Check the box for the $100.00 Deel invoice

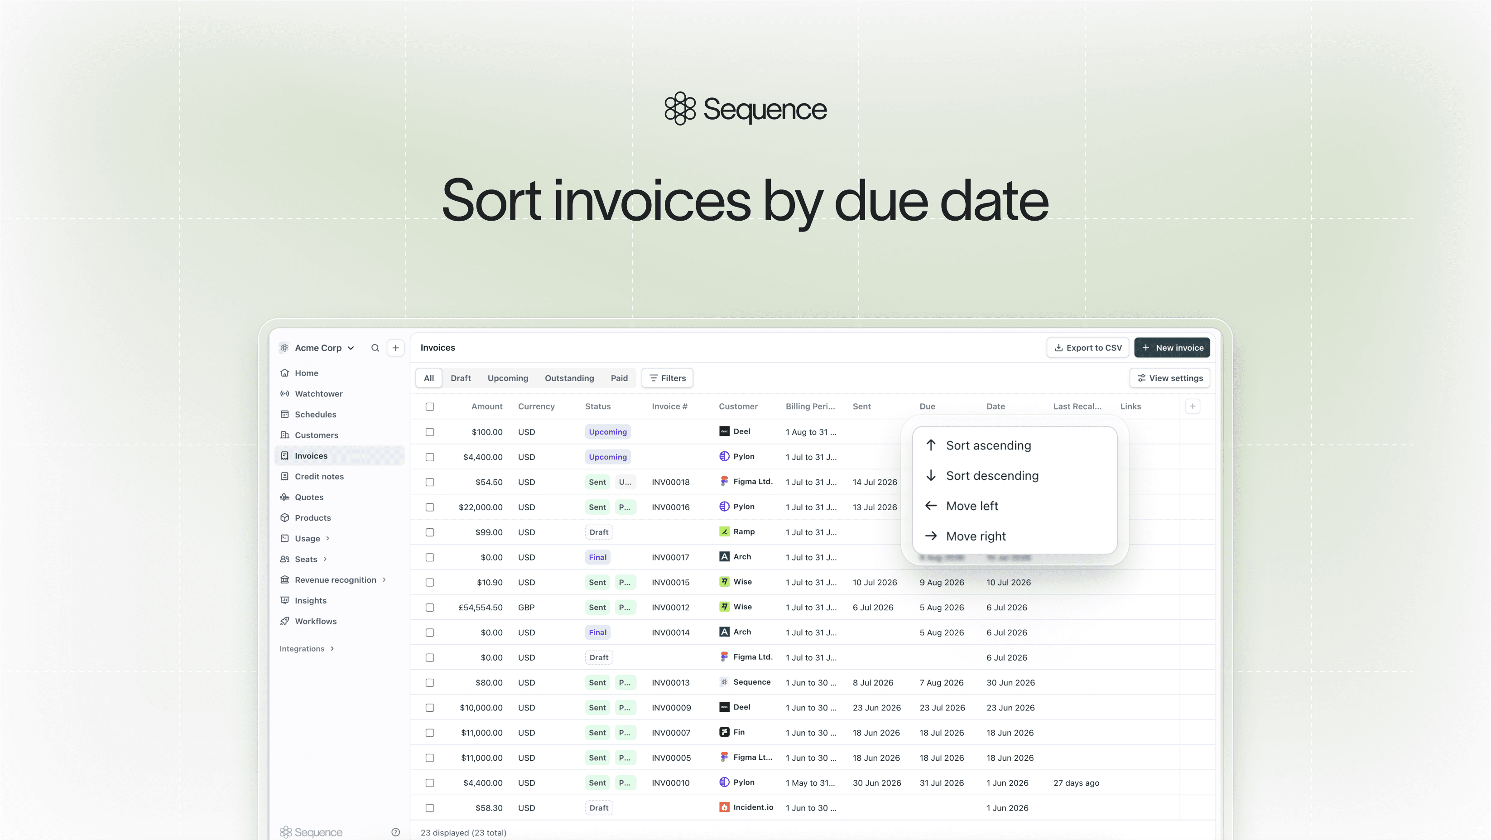(429, 432)
